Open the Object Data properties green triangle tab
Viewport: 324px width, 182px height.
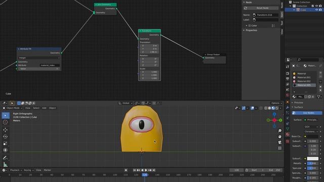(288, 129)
